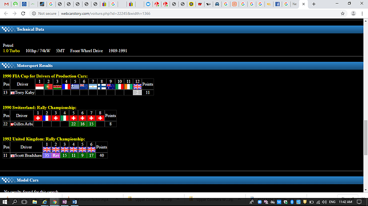
Task: Open File Explorer from the taskbar
Action: (35, 202)
